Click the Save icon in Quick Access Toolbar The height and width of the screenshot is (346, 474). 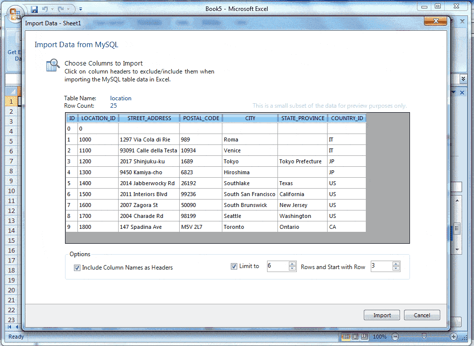[33, 9]
